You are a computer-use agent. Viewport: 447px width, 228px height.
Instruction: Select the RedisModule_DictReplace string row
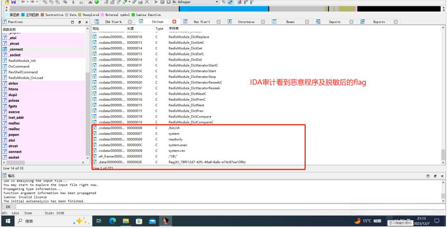point(266,37)
